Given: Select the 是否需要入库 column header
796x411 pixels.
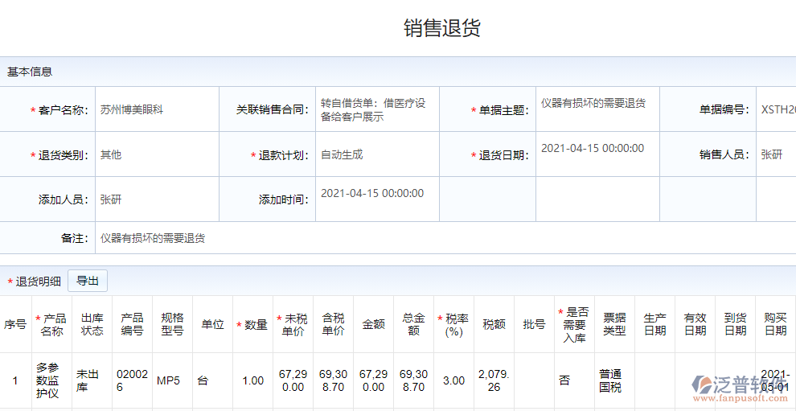Looking at the screenshot, I should tap(574, 325).
